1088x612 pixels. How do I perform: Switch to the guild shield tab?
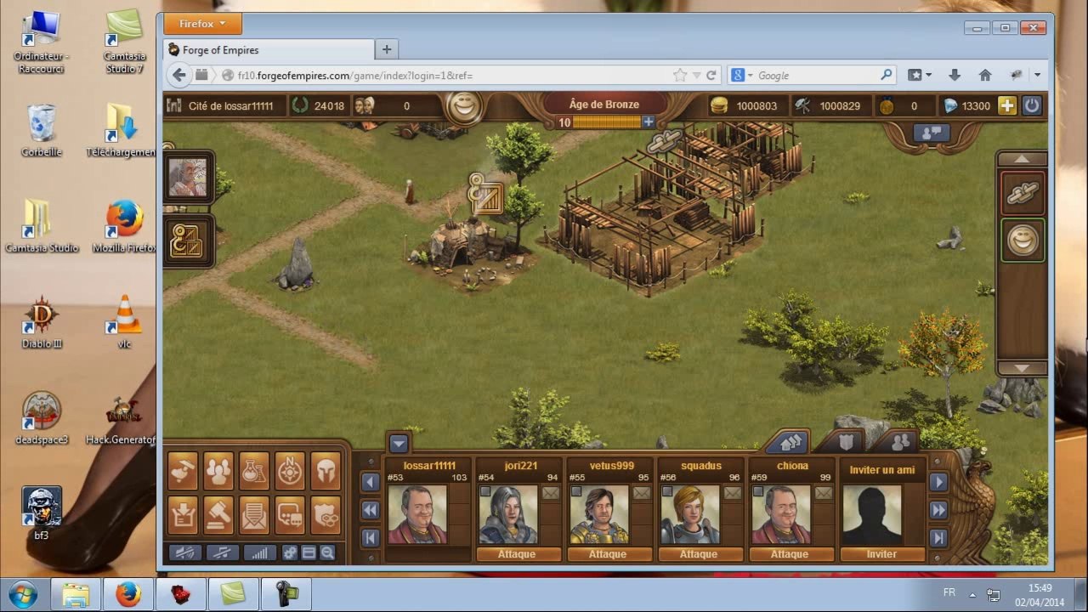[846, 442]
